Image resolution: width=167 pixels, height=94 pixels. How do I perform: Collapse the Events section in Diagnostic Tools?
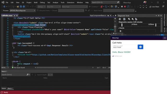click(x=119, y=28)
